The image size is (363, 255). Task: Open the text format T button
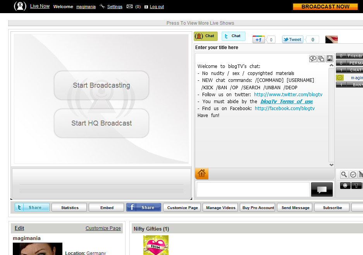click(x=356, y=186)
